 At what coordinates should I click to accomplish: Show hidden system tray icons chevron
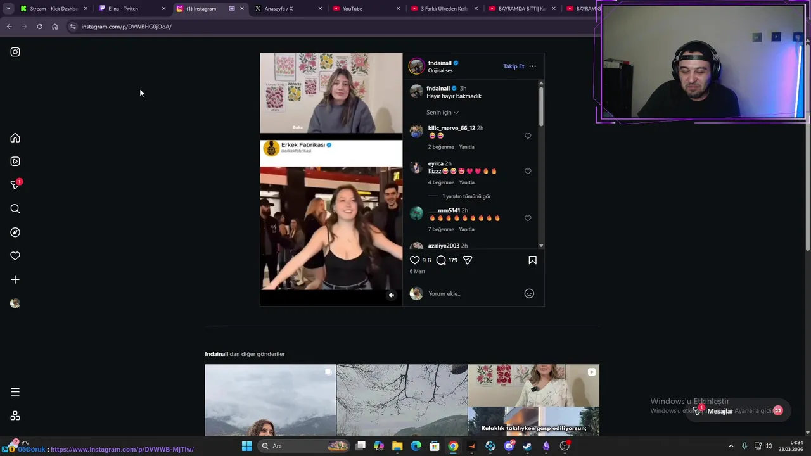pos(731,446)
